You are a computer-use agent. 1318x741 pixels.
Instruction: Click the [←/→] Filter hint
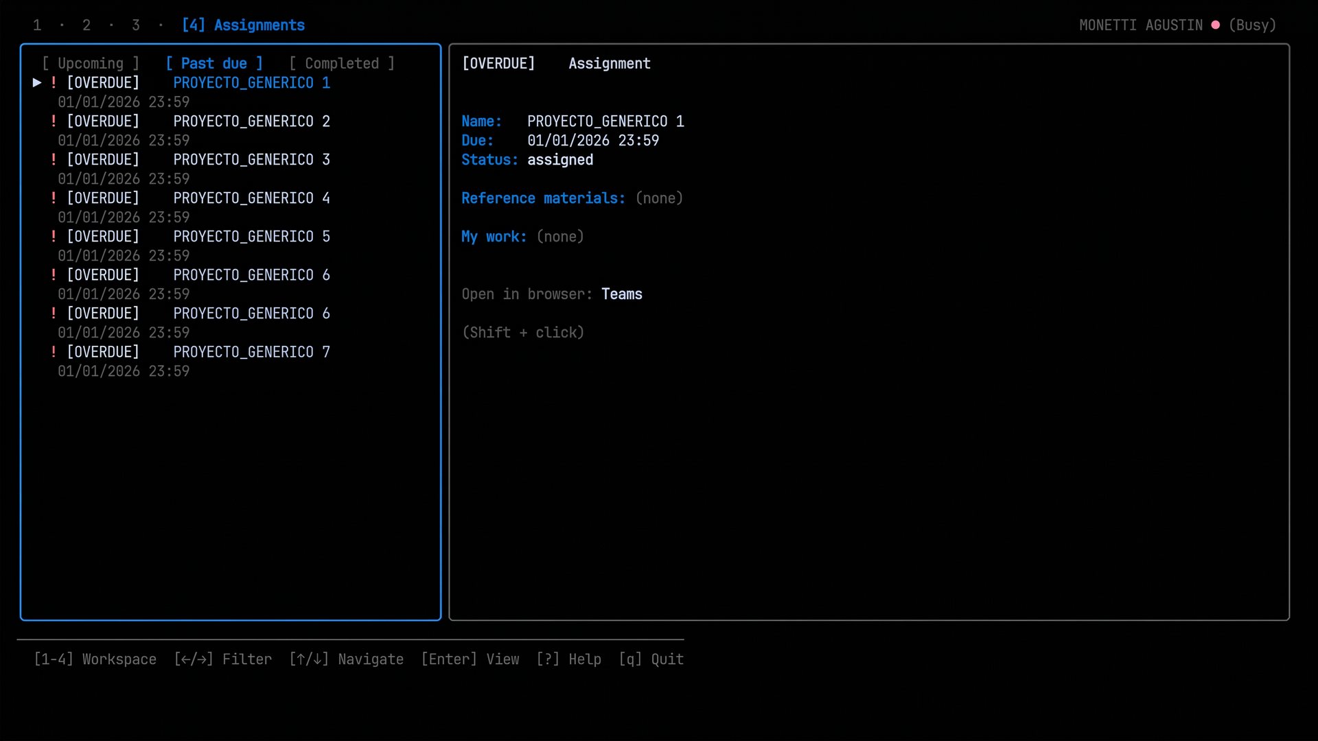[x=222, y=659]
